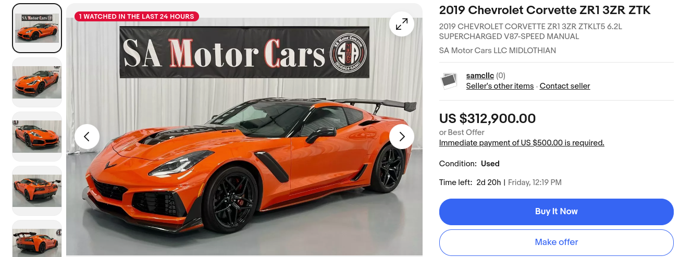Screen dimensions: 680x257
Task: Click the 2019 Chevrolet Corvette ZR1 listing title
Action: 545,10
